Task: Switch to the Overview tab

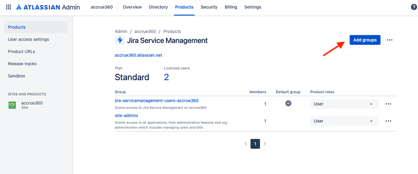Action: (132, 7)
